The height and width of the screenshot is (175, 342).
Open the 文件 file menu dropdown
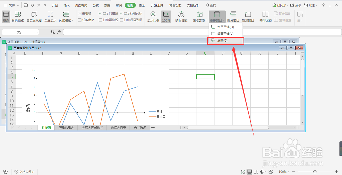tap(11, 5)
